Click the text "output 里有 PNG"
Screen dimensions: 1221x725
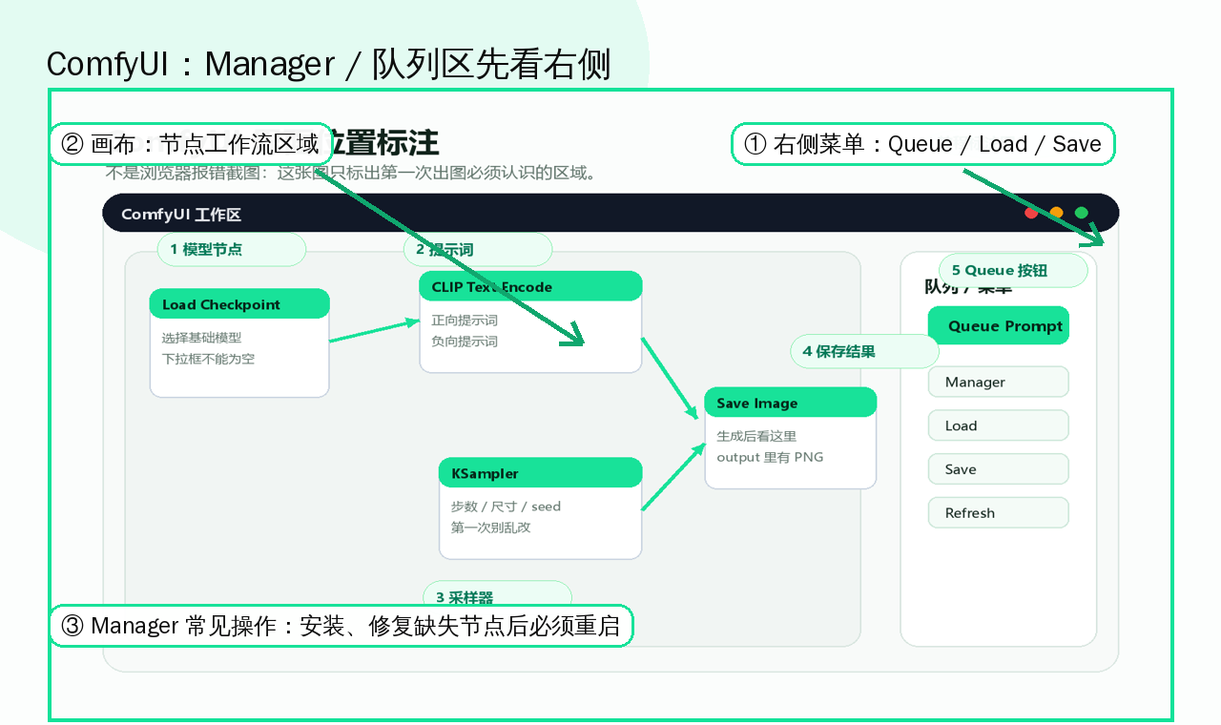770,457
